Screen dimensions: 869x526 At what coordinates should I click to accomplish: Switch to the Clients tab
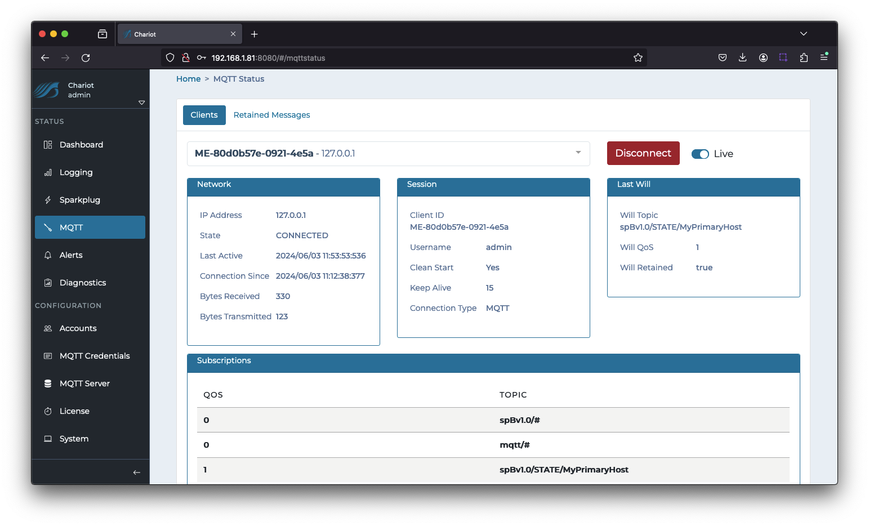tap(204, 115)
